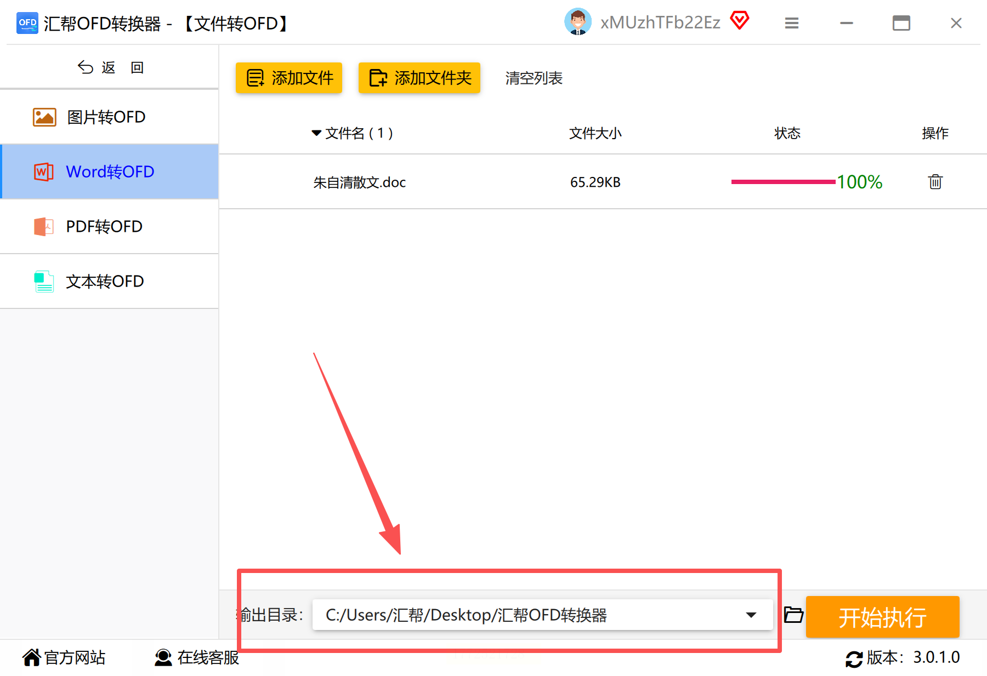Select the PDF转OFD tab
Viewport: 987px width, 676px height.
110,226
